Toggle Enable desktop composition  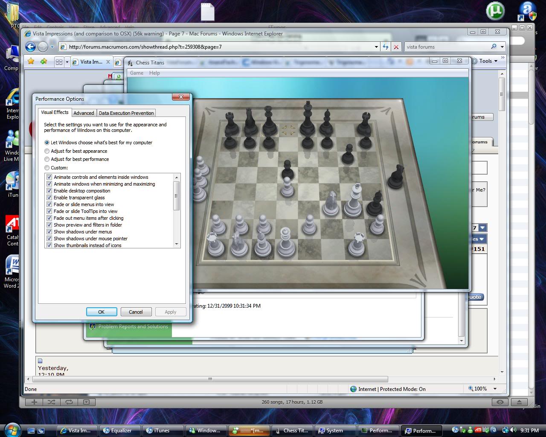(x=49, y=191)
